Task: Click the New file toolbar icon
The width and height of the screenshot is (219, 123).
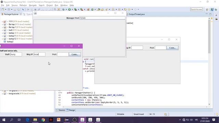Action: pyautogui.click(x=3, y=10)
